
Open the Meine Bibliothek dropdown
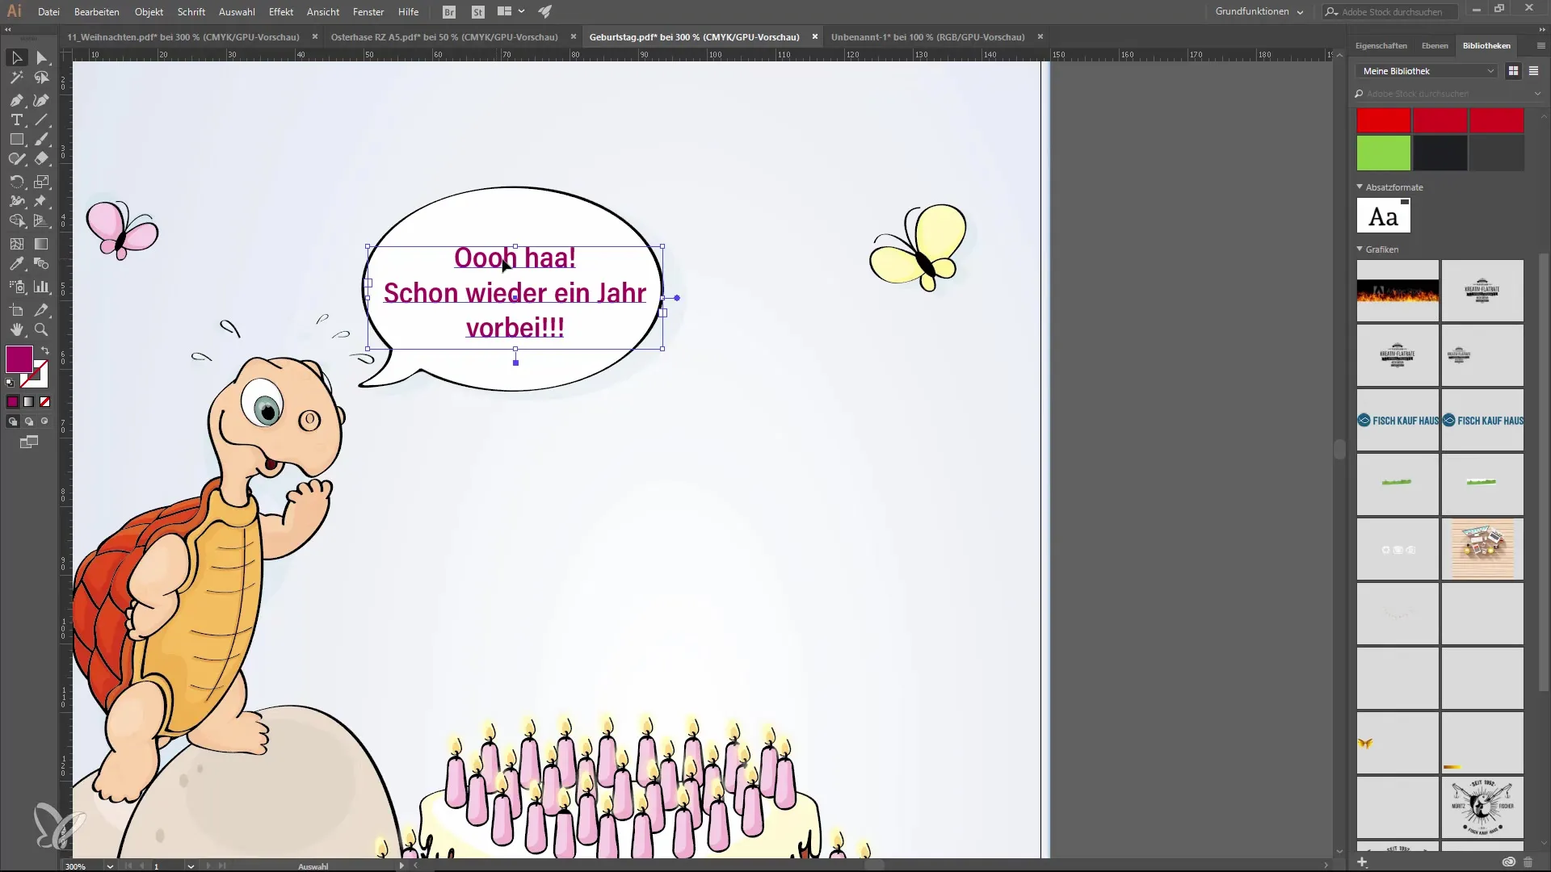point(1427,71)
